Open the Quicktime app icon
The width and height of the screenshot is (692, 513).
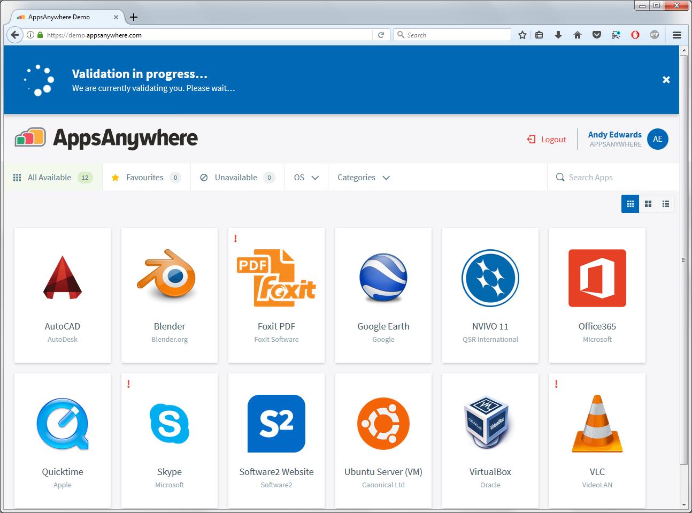(63, 424)
